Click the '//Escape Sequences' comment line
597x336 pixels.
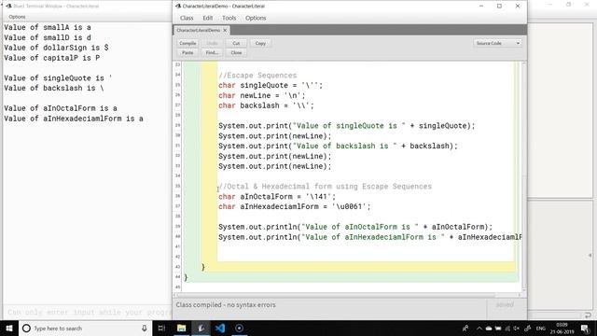coord(257,76)
